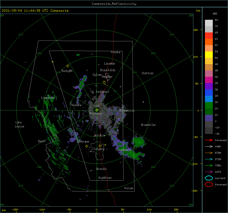Click the Composite_Reflectivity title
The height and width of the screenshot is (213, 228).
coord(114,4)
